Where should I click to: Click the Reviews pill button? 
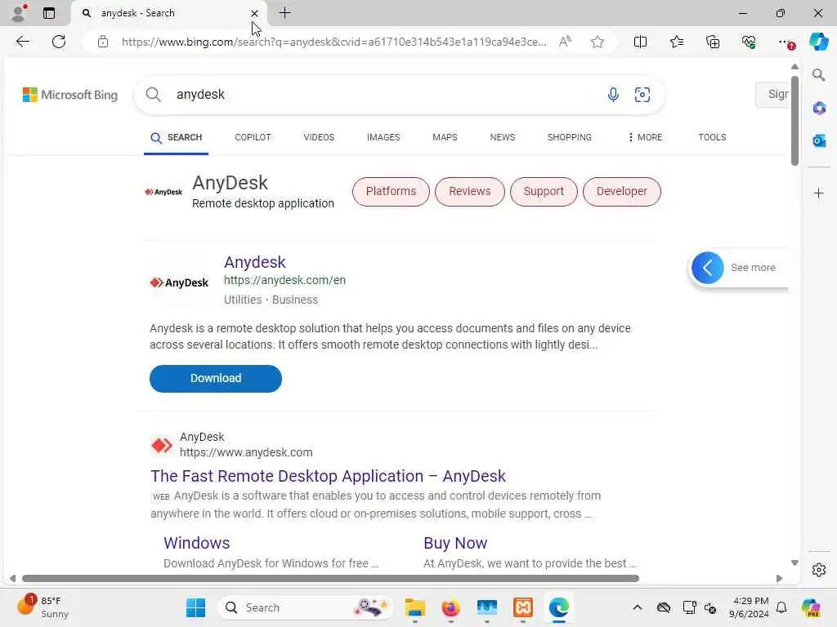coord(470,191)
